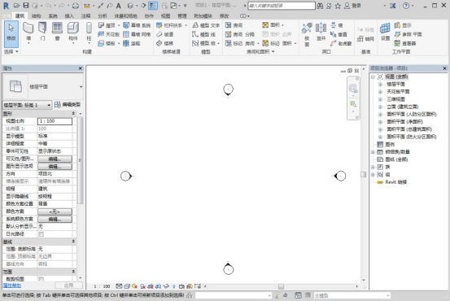This screenshot has width=450, height=301.
Task: Select the Ceiling (天花板) tool
Action: 108,34
